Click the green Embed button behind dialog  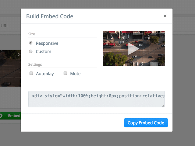pos(14,116)
